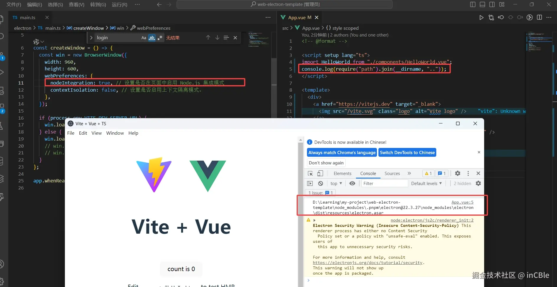Open more actions for the main.ts editor group

268,17
